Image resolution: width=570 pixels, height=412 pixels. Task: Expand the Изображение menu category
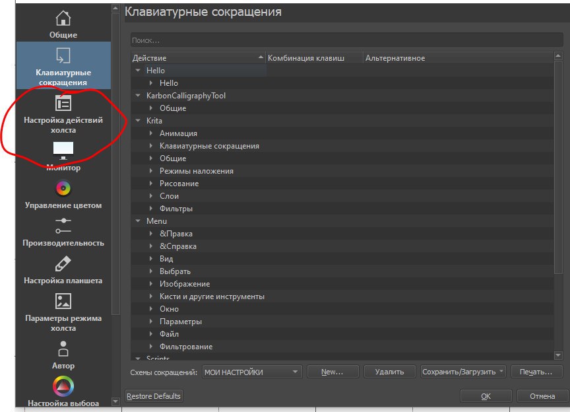click(x=151, y=284)
